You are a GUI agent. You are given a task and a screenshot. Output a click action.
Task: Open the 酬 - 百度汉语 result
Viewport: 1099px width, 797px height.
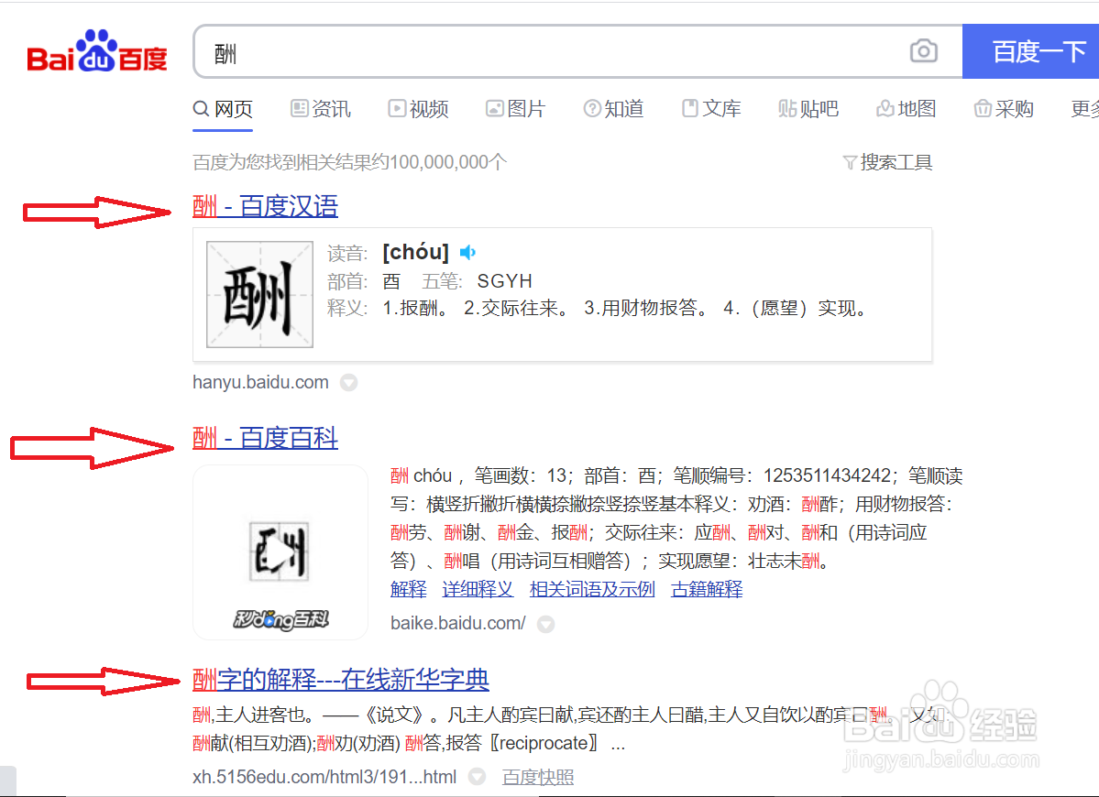(x=265, y=207)
